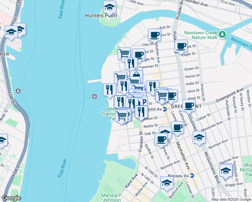
Task: Open the school marker near Bedford Ave
Action: (x=167, y=183)
